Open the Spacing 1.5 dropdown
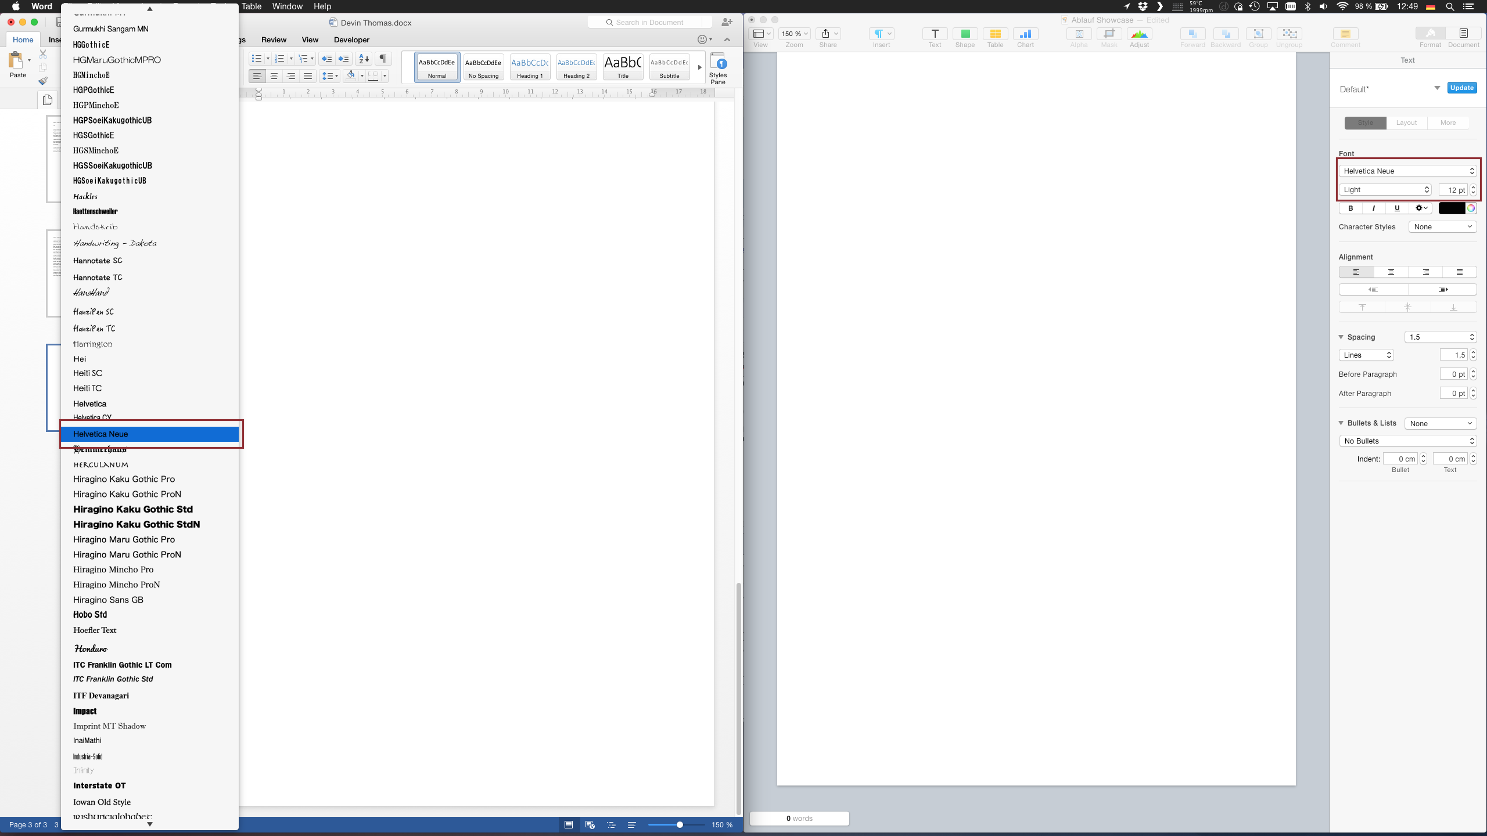This screenshot has height=836, width=1487. pos(1441,337)
